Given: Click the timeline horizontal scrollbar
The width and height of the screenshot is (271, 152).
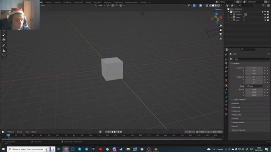Looking at the screenshot, I should click(112, 139).
